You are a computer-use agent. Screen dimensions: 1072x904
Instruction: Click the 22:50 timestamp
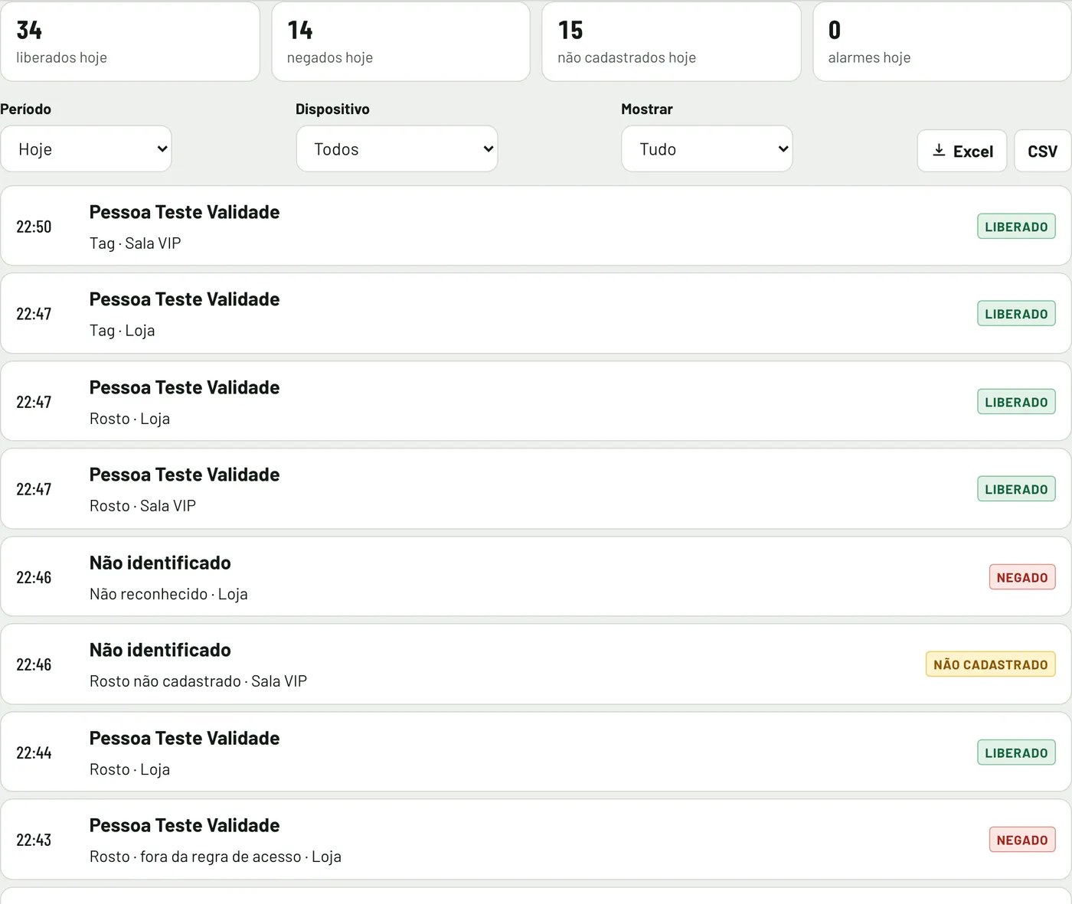pyautogui.click(x=34, y=227)
